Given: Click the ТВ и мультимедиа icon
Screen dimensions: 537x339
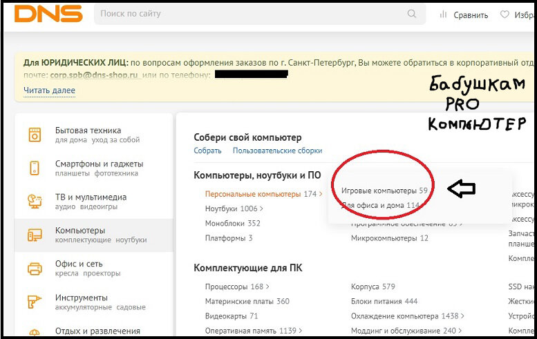Looking at the screenshot, I should coord(35,202).
